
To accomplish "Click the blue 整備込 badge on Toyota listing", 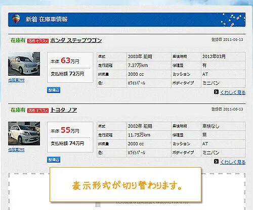I will pos(54,160).
